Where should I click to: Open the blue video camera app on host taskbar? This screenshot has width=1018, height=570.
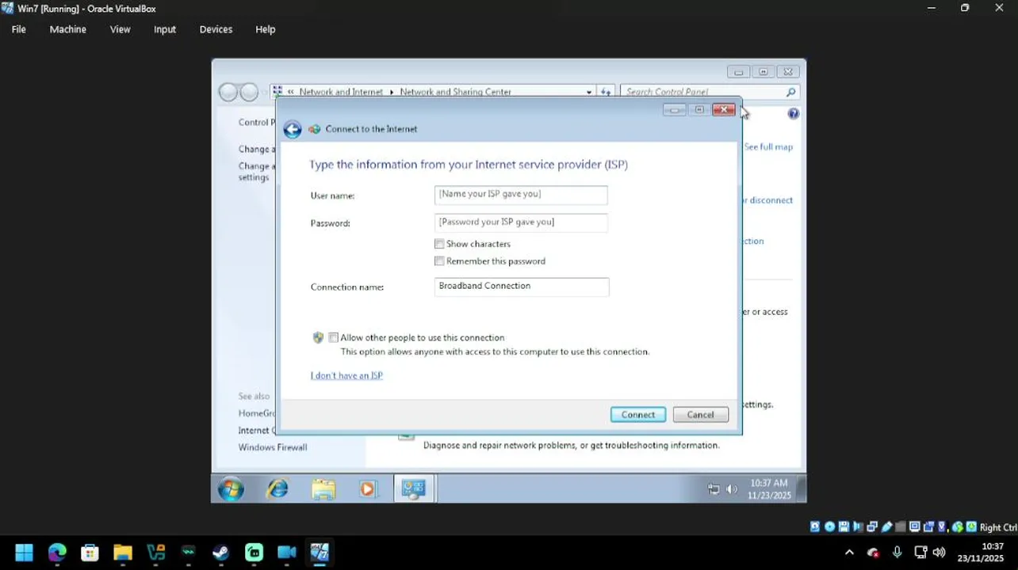coord(286,552)
